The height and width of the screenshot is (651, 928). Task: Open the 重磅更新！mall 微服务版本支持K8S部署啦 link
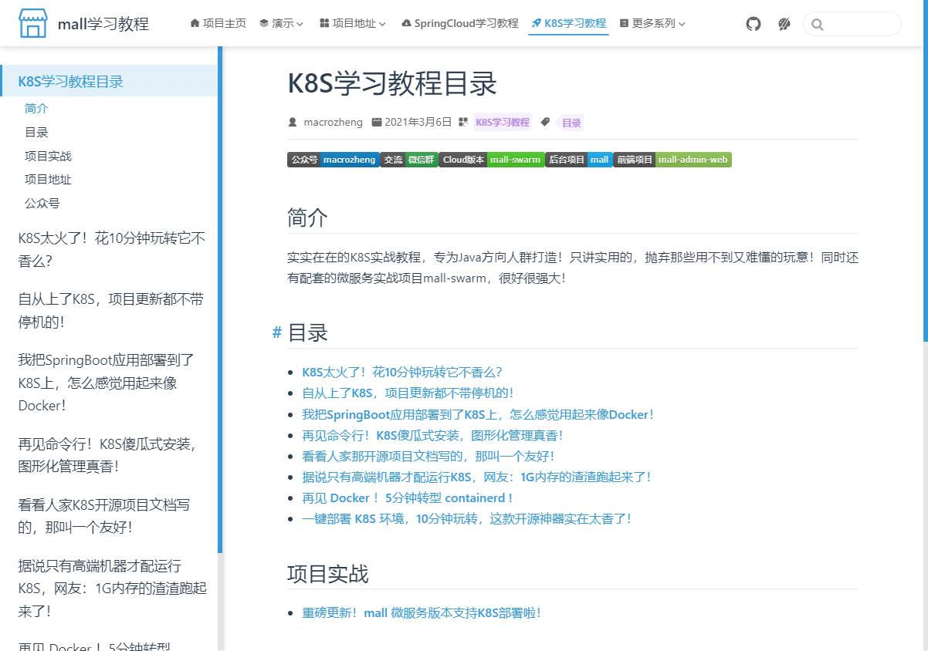(x=422, y=612)
